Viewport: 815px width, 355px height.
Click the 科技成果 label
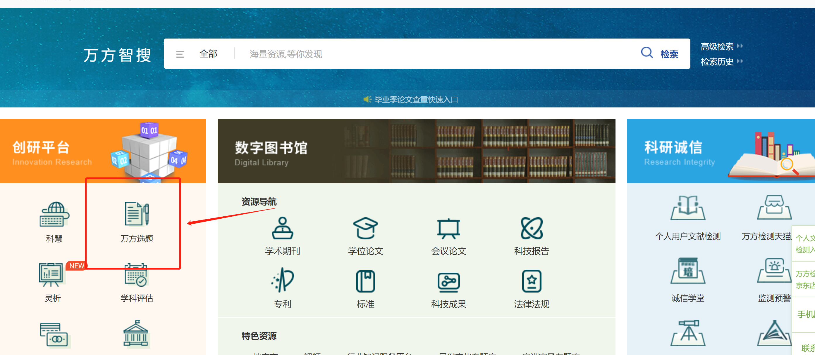pos(448,304)
